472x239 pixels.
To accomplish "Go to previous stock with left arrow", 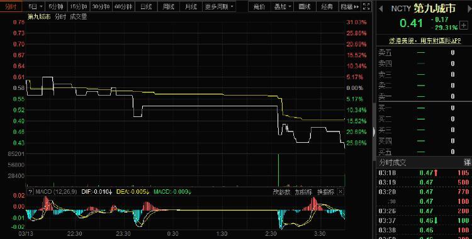I will [381, 9].
